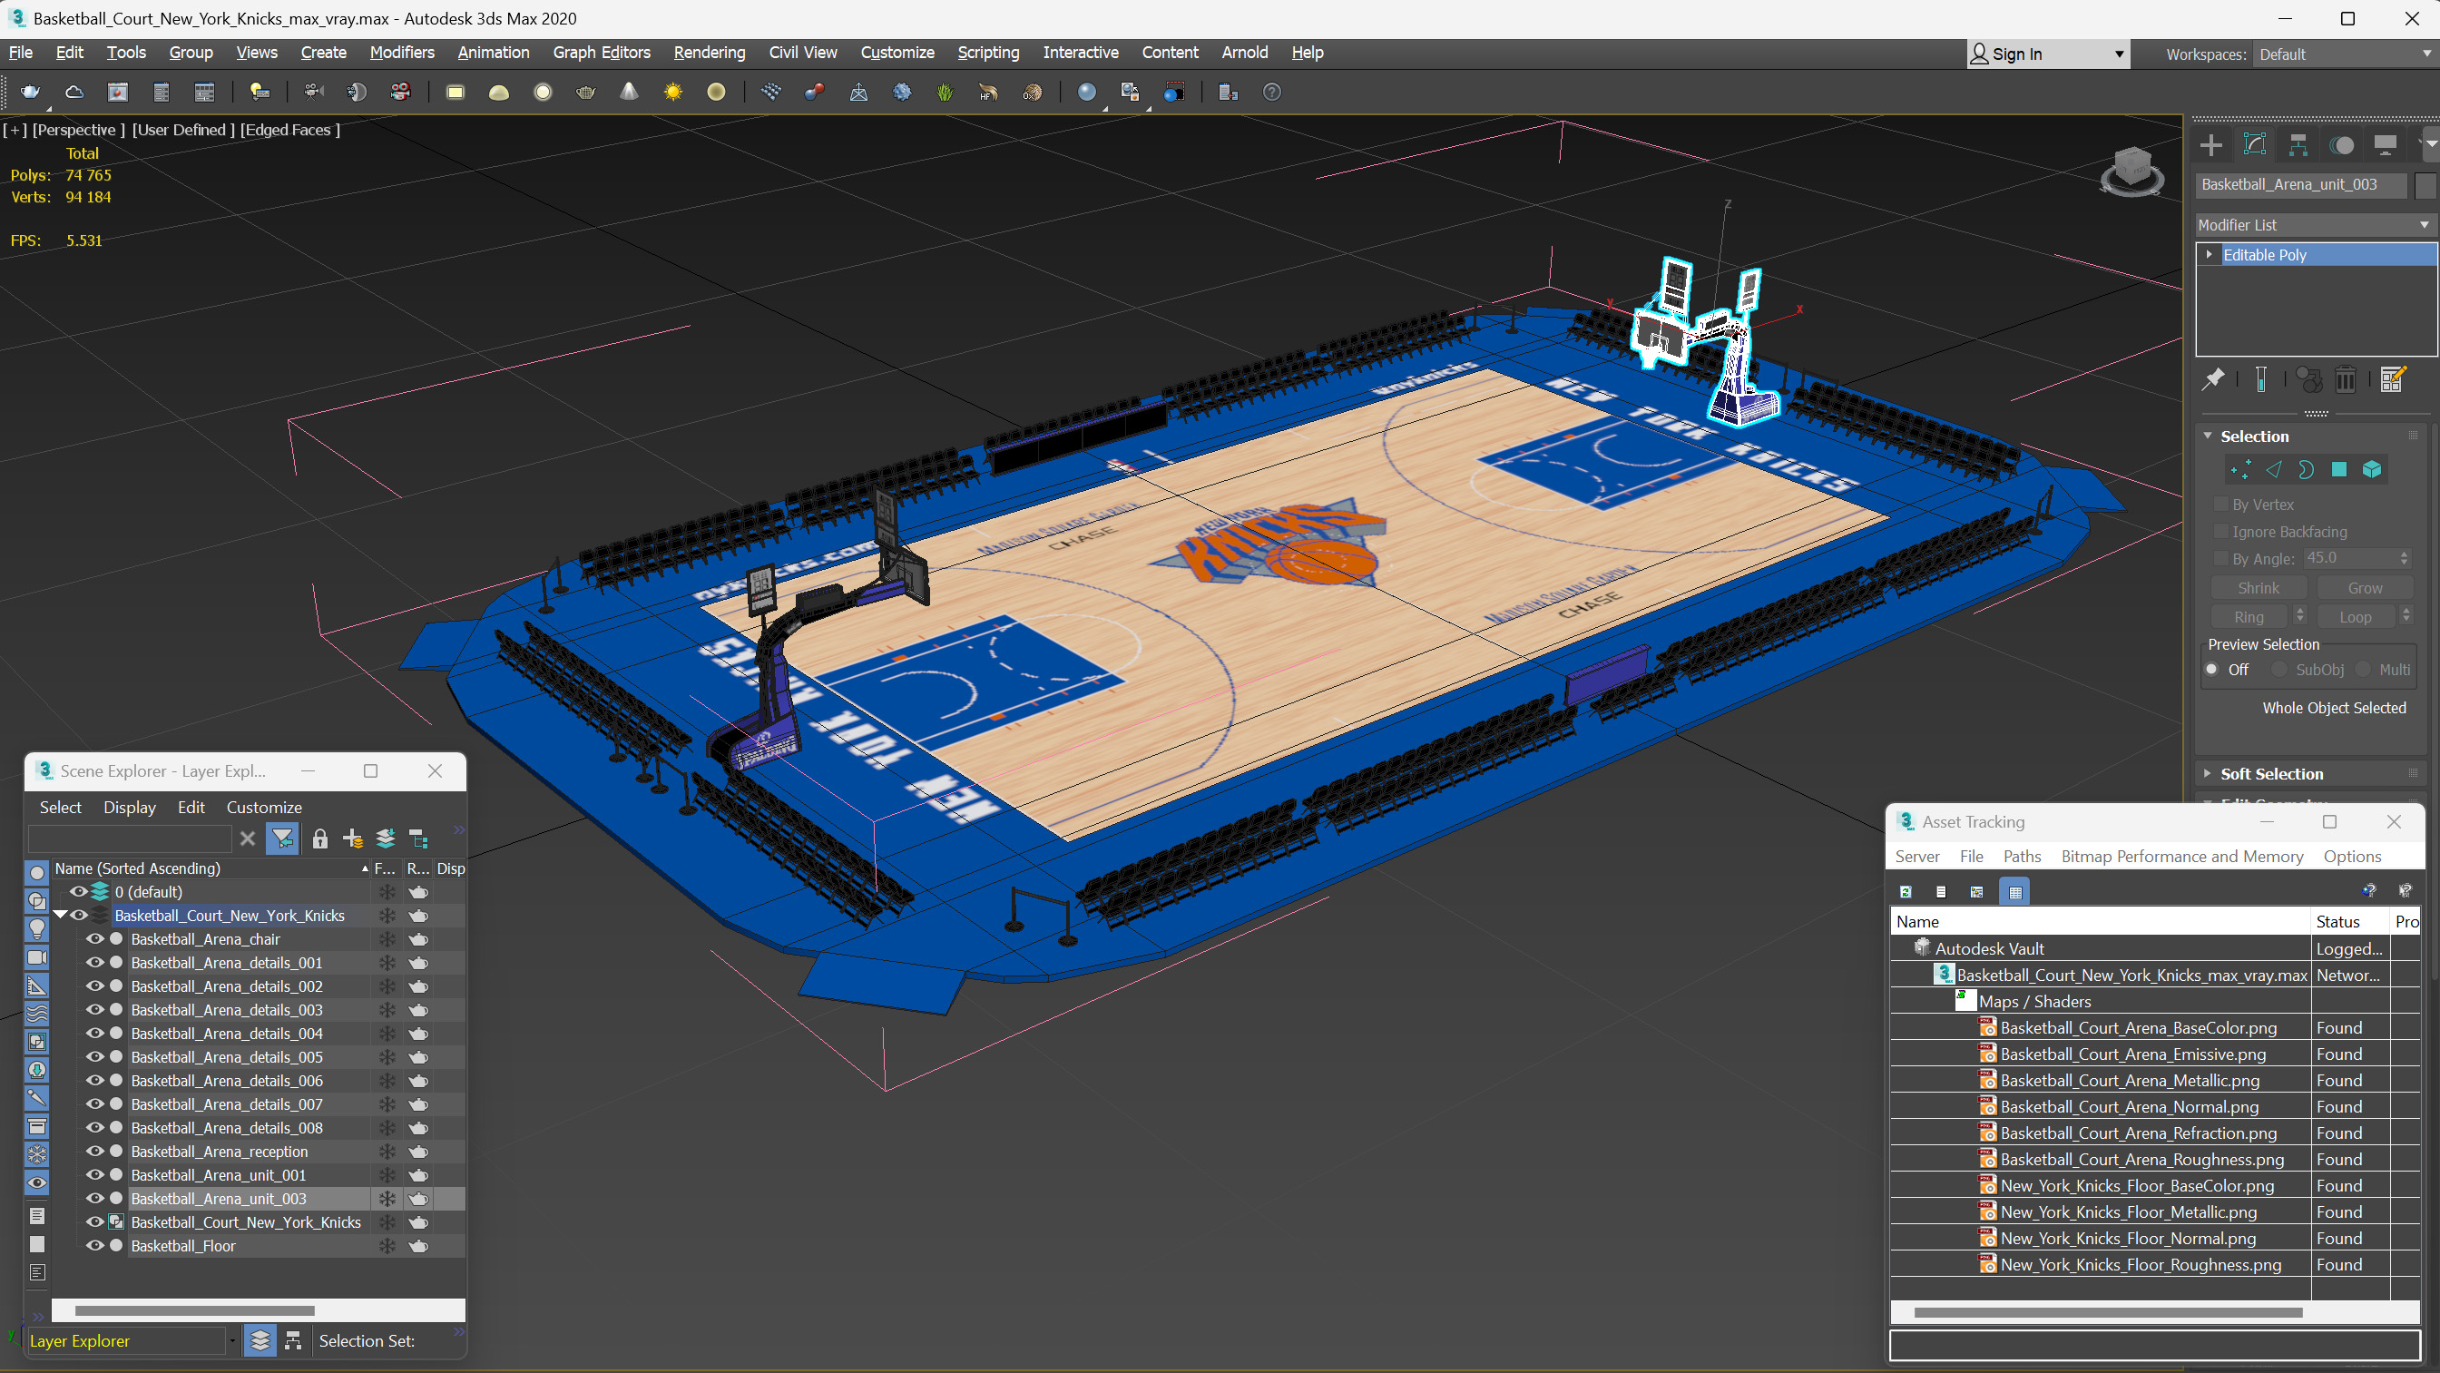Viewport: 2440px width, 1373px height.
Task: Click the table view icon in Asset Tracking
Action: tap(2014, 892)
